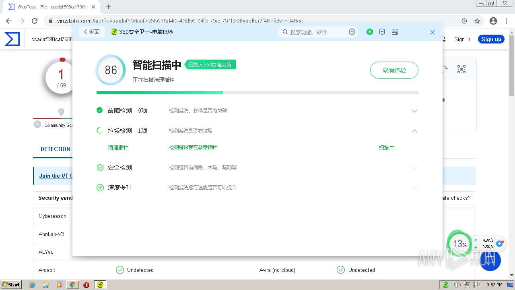This screenshot has width=515, height=290.
Task: Click the blue plus icon on speed widget
Action: [x=500, y=243]
